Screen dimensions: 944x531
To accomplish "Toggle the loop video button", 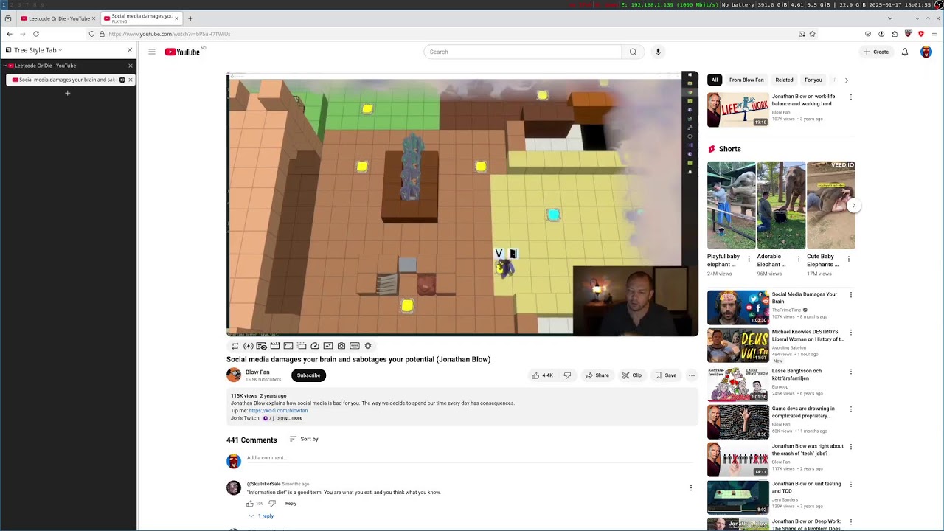I will [x=235, y=346].
